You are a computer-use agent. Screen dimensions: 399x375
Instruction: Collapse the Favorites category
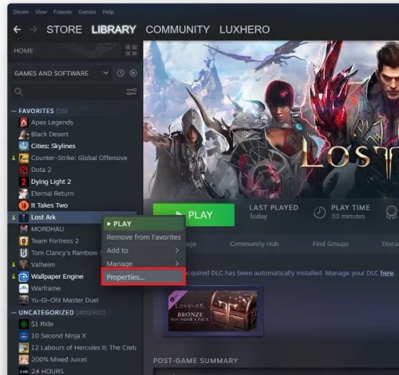tap(14, 111)
